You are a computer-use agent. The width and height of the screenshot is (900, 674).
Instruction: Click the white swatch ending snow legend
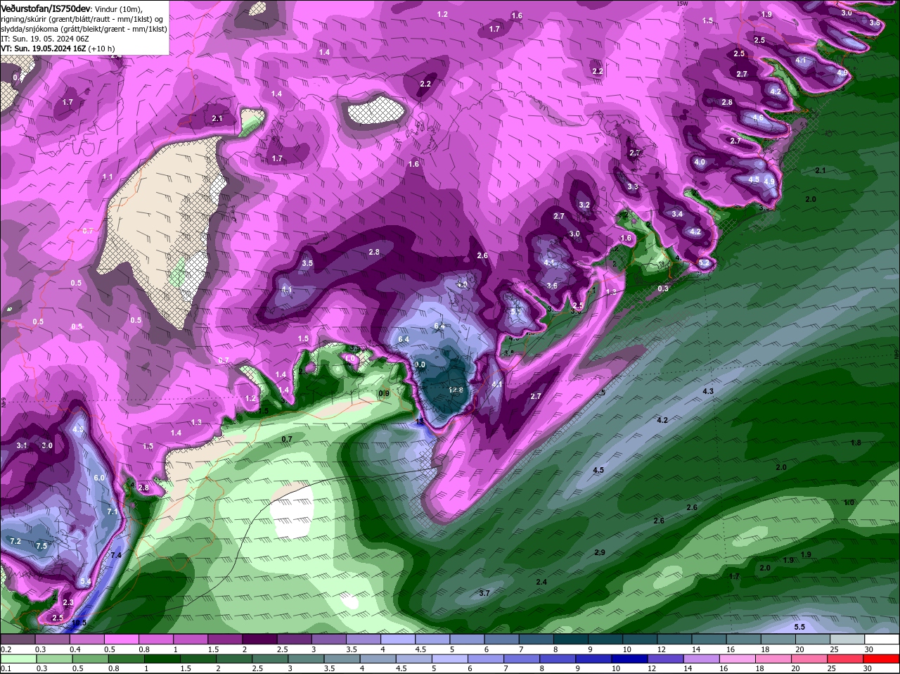(882, 640)
